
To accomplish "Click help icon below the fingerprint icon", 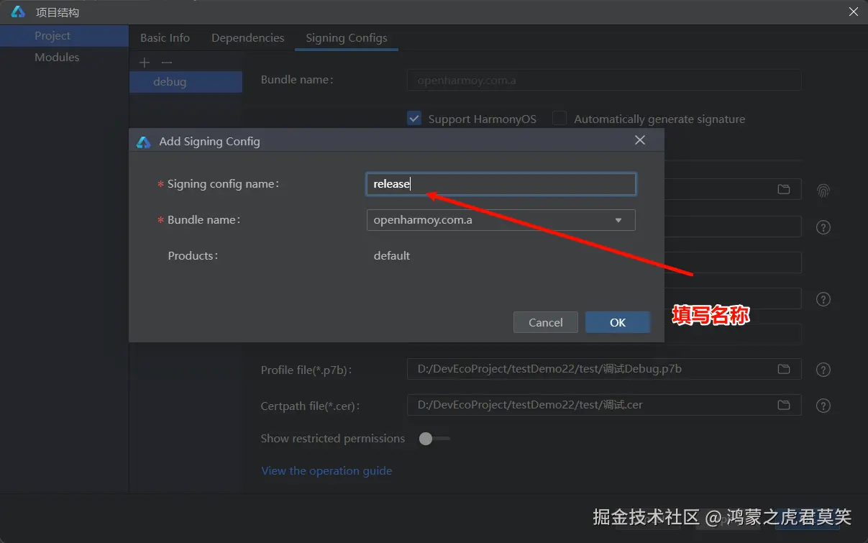I will 823,227.
